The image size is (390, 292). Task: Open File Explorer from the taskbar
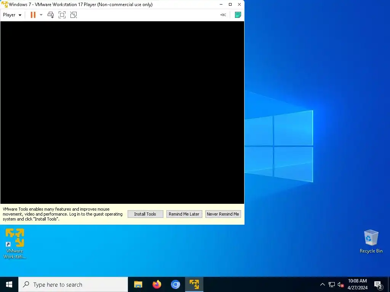click(x=138, y=284)
